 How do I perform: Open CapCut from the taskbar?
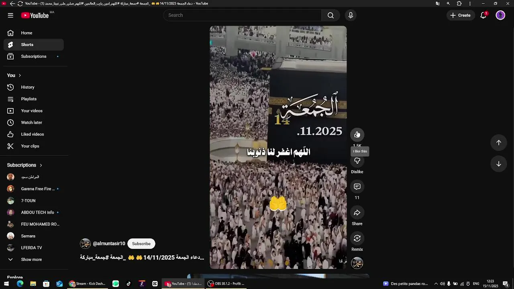pos(155,284)
